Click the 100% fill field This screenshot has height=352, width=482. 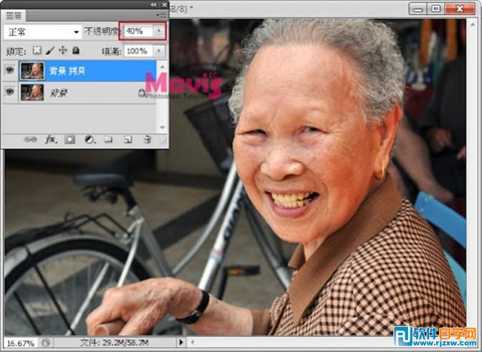click(x=138, y=51)
